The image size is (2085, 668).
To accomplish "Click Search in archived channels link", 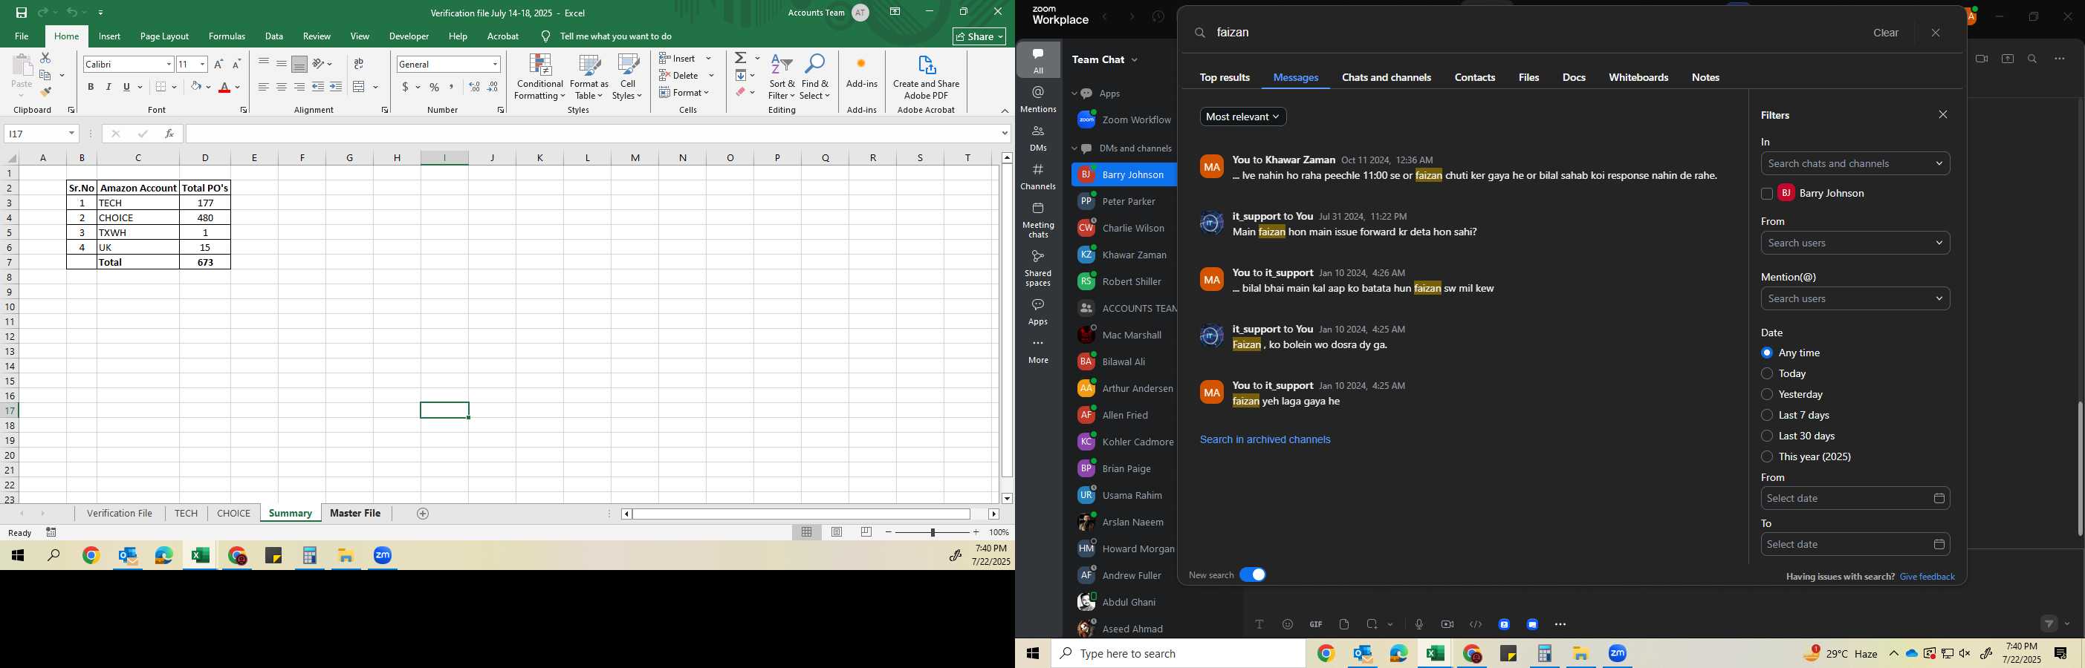I will pyautogui.click(x=1264, y=440).
